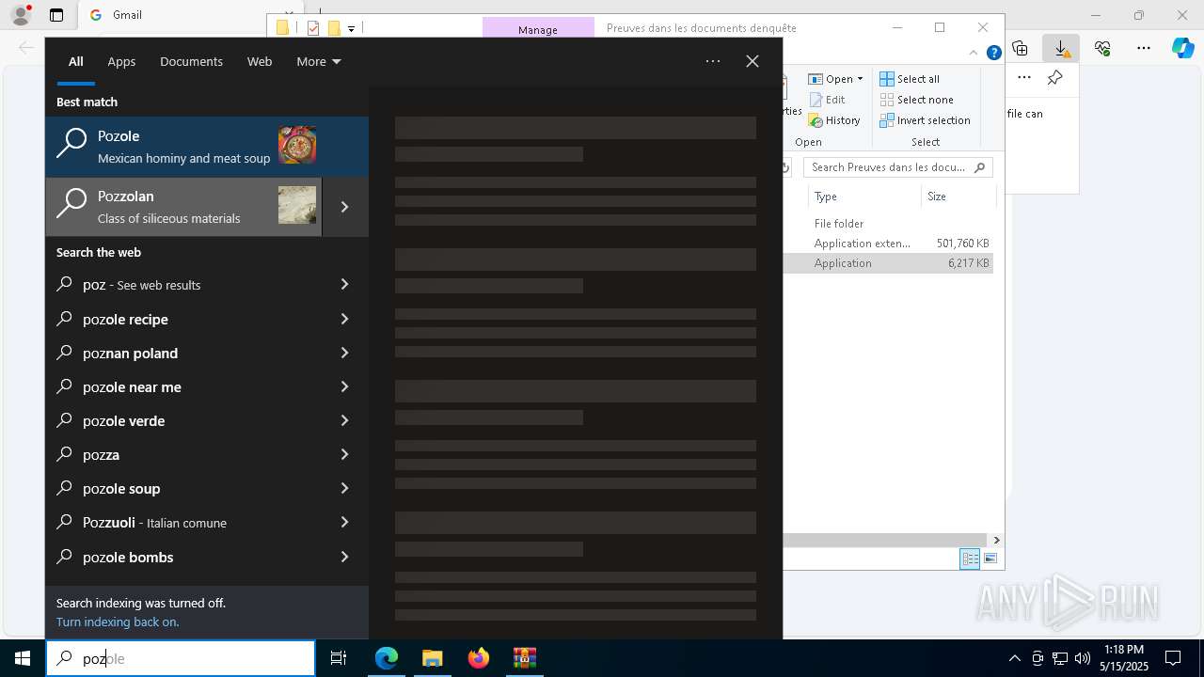Expand the 'pozole verde' suggestion chevron

pyautogui.click(x=344, y=420)
